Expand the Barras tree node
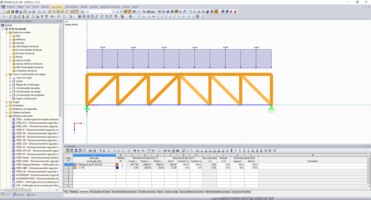This screenshot has height=200, width=371. pyautogui.click(x=10, y=57)
